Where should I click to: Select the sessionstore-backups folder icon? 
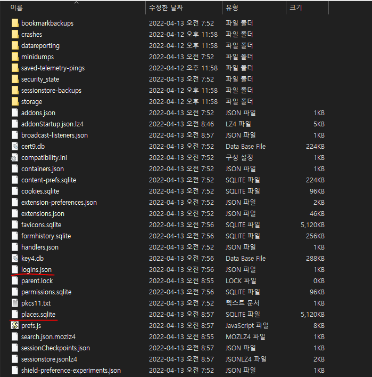coord(15,91)
